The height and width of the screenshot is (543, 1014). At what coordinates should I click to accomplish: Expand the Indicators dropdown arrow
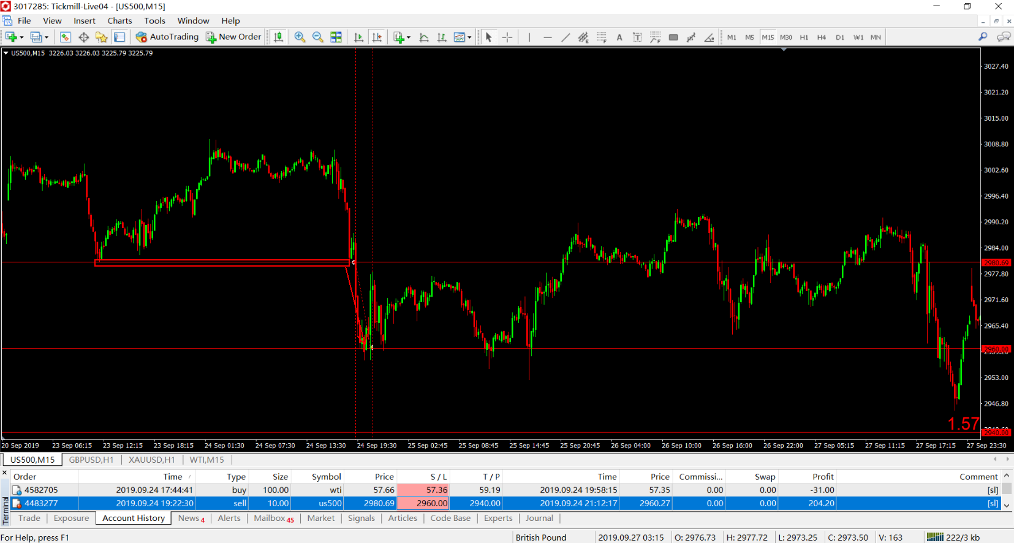pyautogui.click(x=409, y=37)
